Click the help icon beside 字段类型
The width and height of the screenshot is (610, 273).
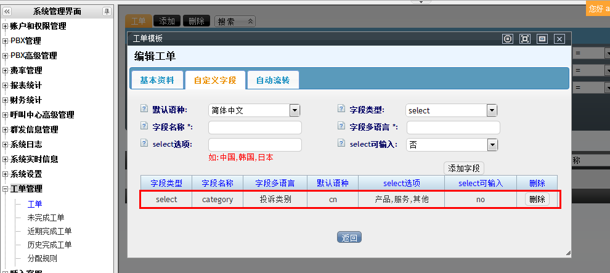pyautogui.click(x=341, y=109)
